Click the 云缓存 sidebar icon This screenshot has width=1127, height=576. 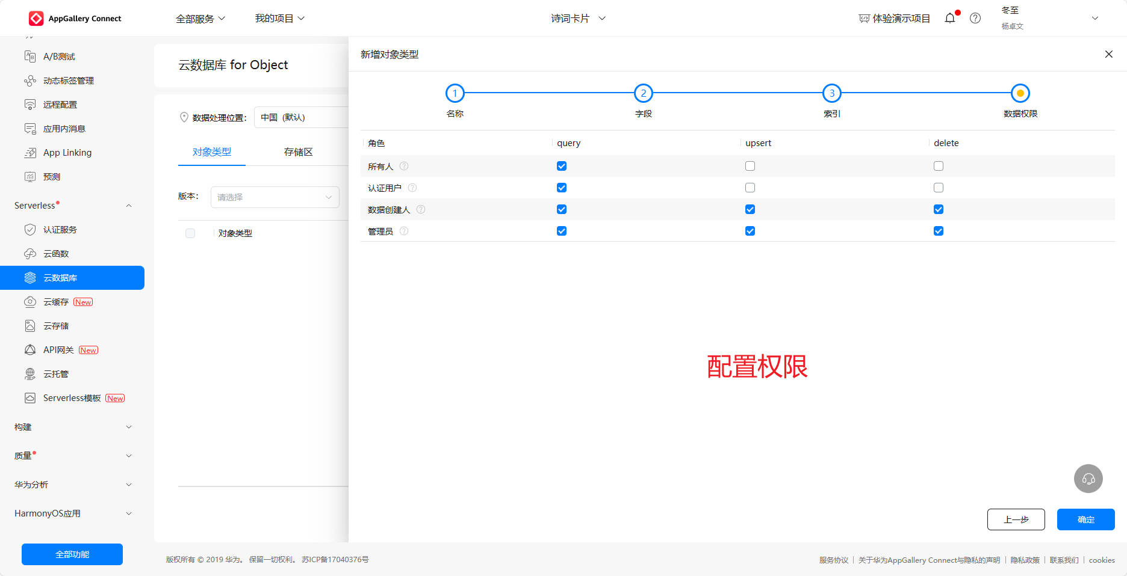[x=30, y=302]
